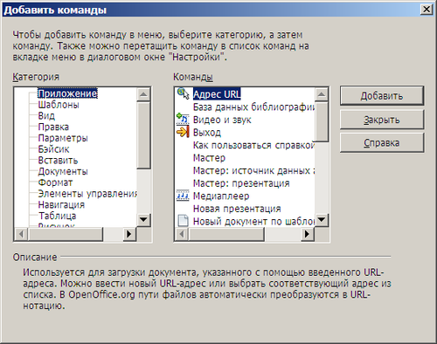Viewport: 437px width, 344px height.
Task: Select Новый документ по шаблону command
Action: [x=253, y=221]
